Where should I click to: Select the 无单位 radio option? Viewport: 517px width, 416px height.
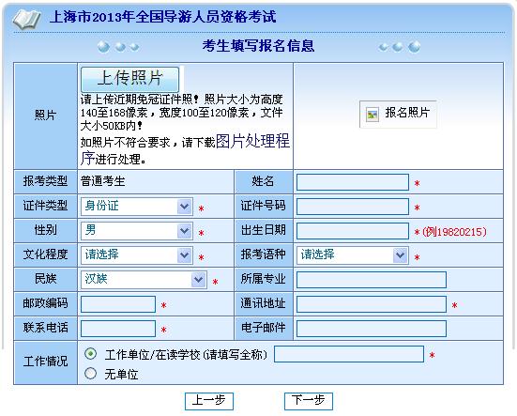coord(90,374)
